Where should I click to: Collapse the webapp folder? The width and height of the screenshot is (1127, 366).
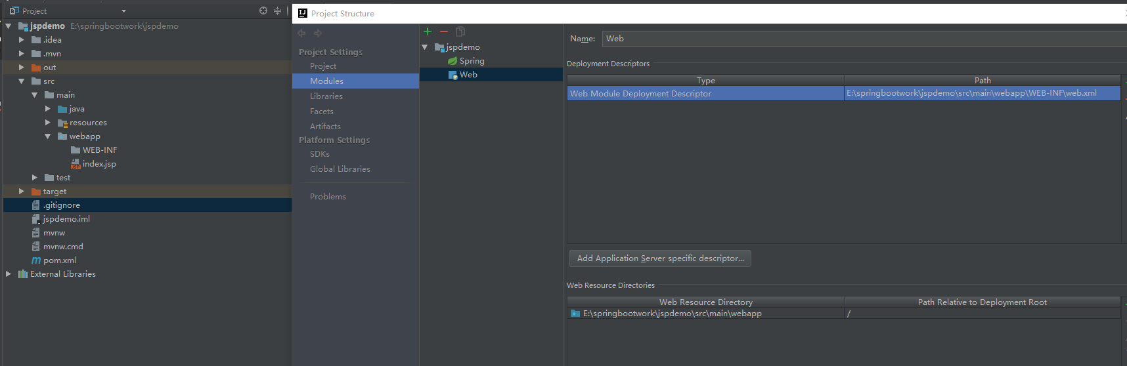(48, 136)
